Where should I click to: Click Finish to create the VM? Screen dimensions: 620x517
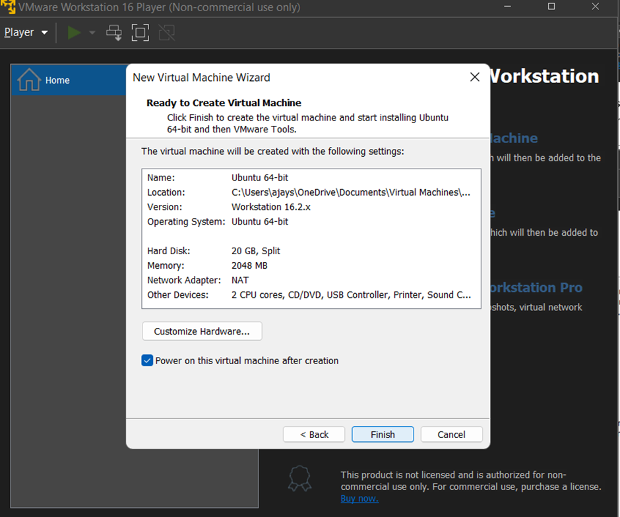coord(383,435)
